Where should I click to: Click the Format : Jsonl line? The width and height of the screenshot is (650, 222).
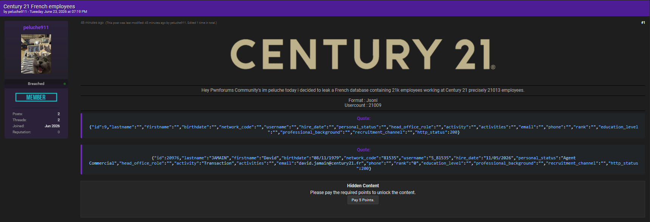click(x=363, y=100)
